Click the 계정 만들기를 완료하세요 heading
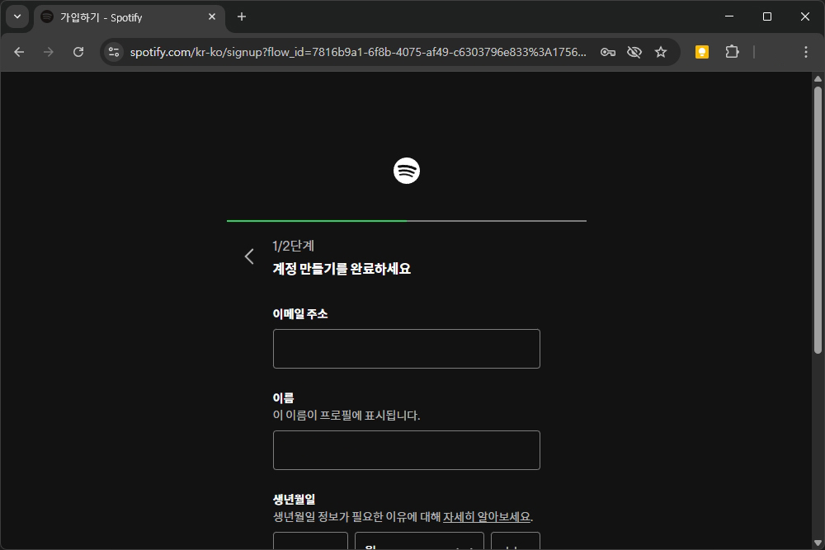The height and width of the screenshot is (550, 825). 342,269
